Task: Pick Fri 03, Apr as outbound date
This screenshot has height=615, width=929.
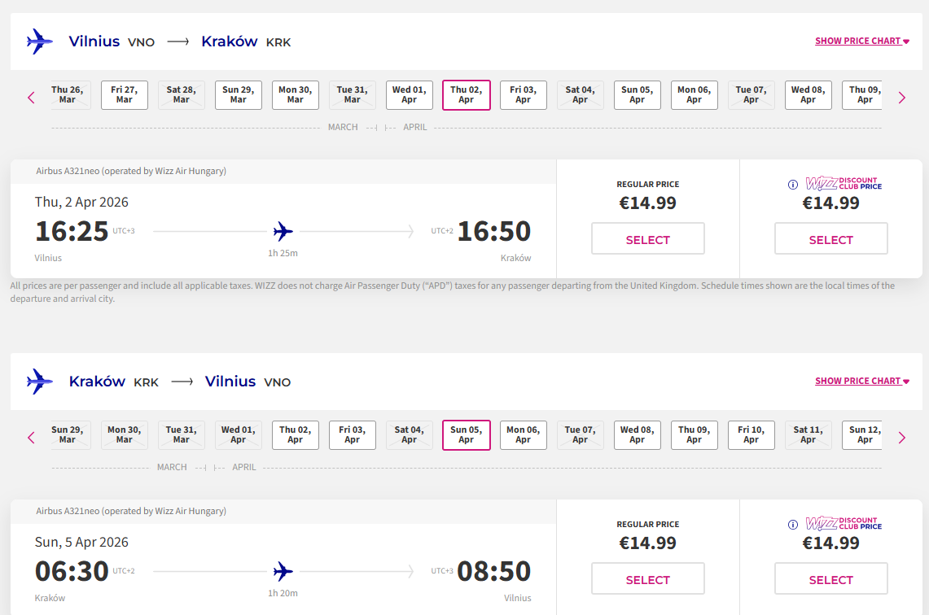Action: tap(523, 95)
